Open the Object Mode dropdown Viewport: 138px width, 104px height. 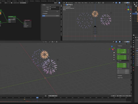(x=70, y=3)
